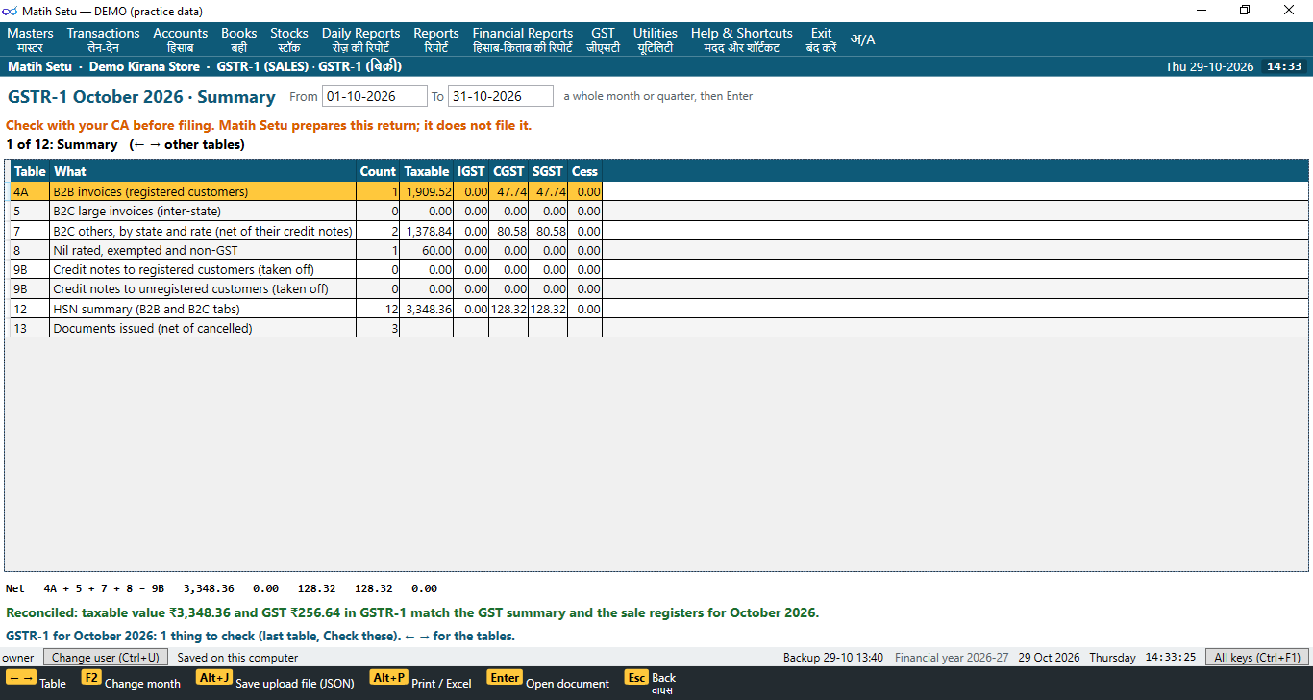1313x700 pixels.
Task: Click the 3,348.36 HSN taxable cell
Action: pos(427,309)
